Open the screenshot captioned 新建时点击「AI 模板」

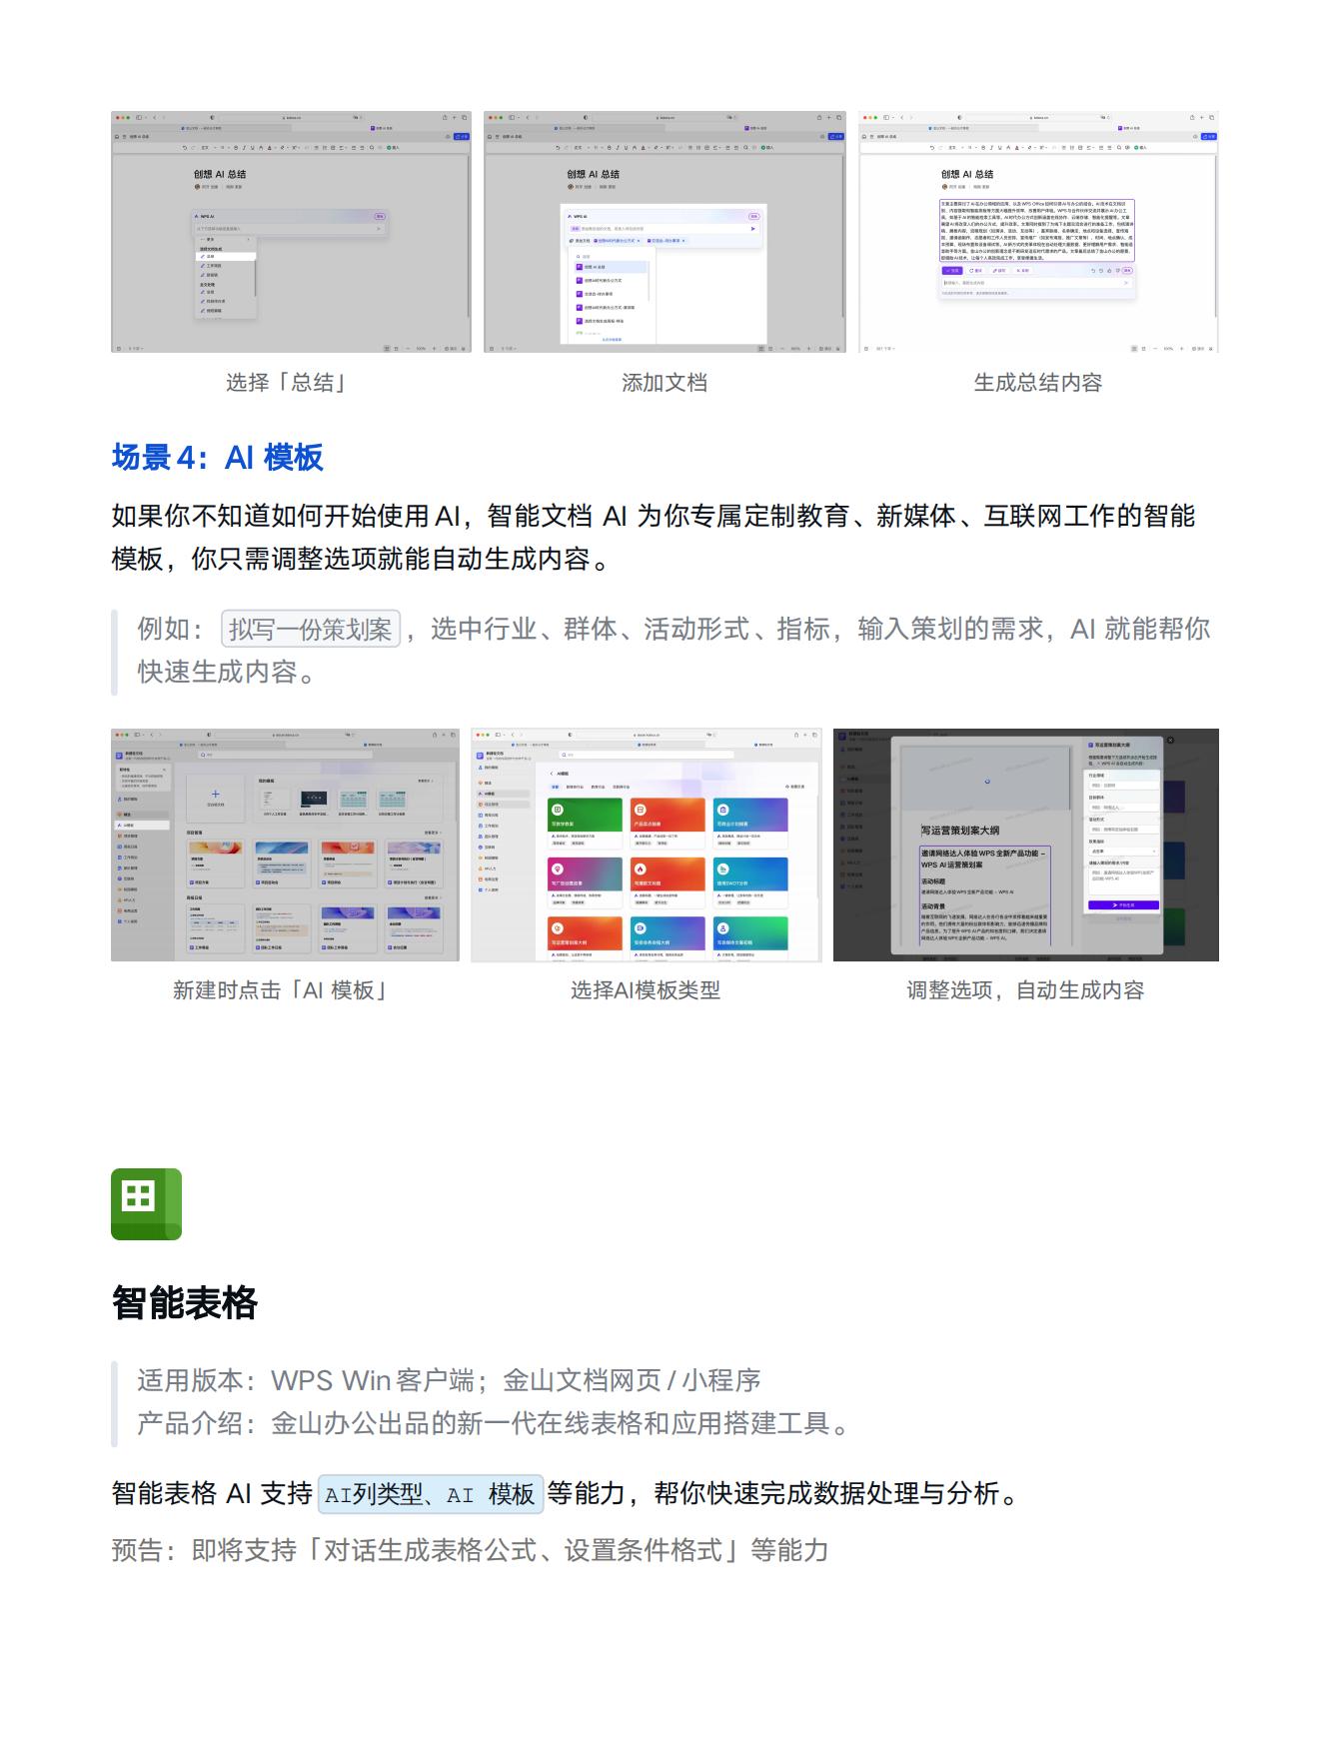click(x=285, y=846)
